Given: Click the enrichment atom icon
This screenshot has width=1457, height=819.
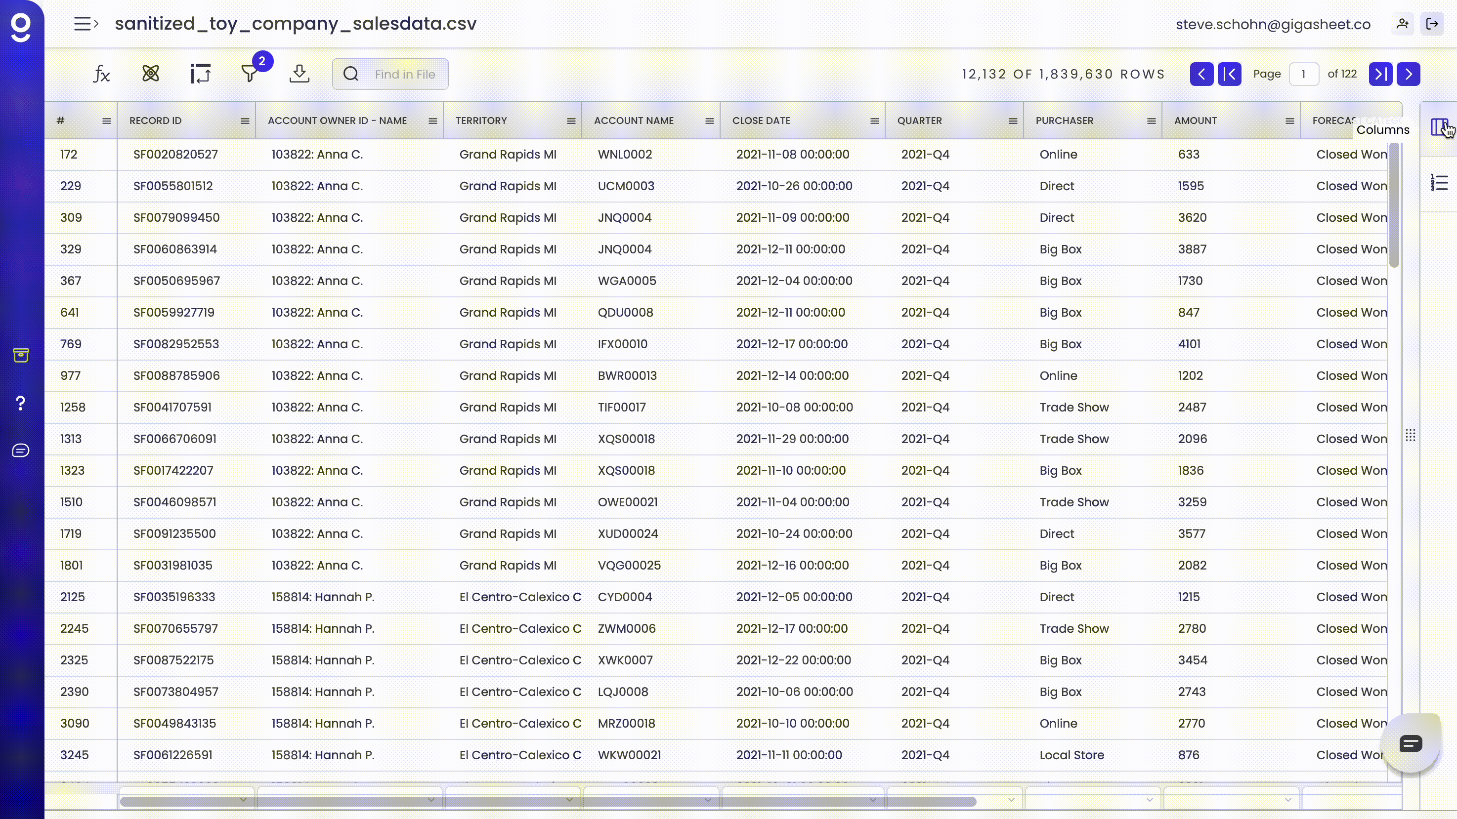Looking at the screenshot, I should point(150,74).
